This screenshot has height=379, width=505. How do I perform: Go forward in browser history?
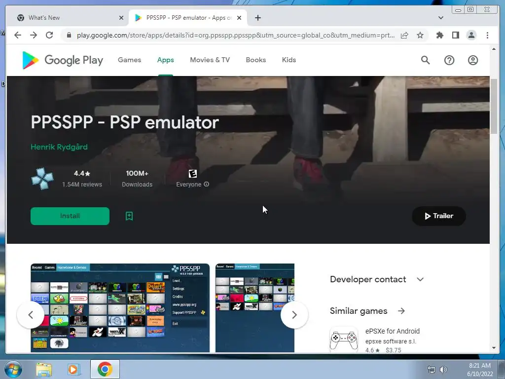tap(34, 35)
